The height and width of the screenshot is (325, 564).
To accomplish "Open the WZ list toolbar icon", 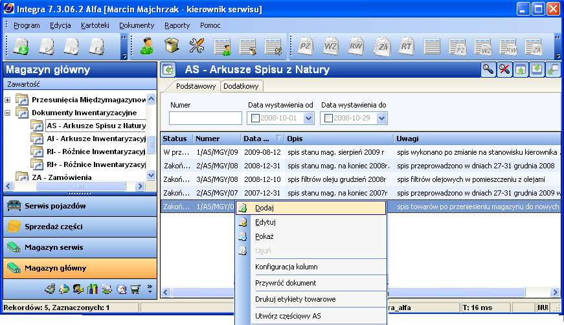I will [x=483, y=47].
